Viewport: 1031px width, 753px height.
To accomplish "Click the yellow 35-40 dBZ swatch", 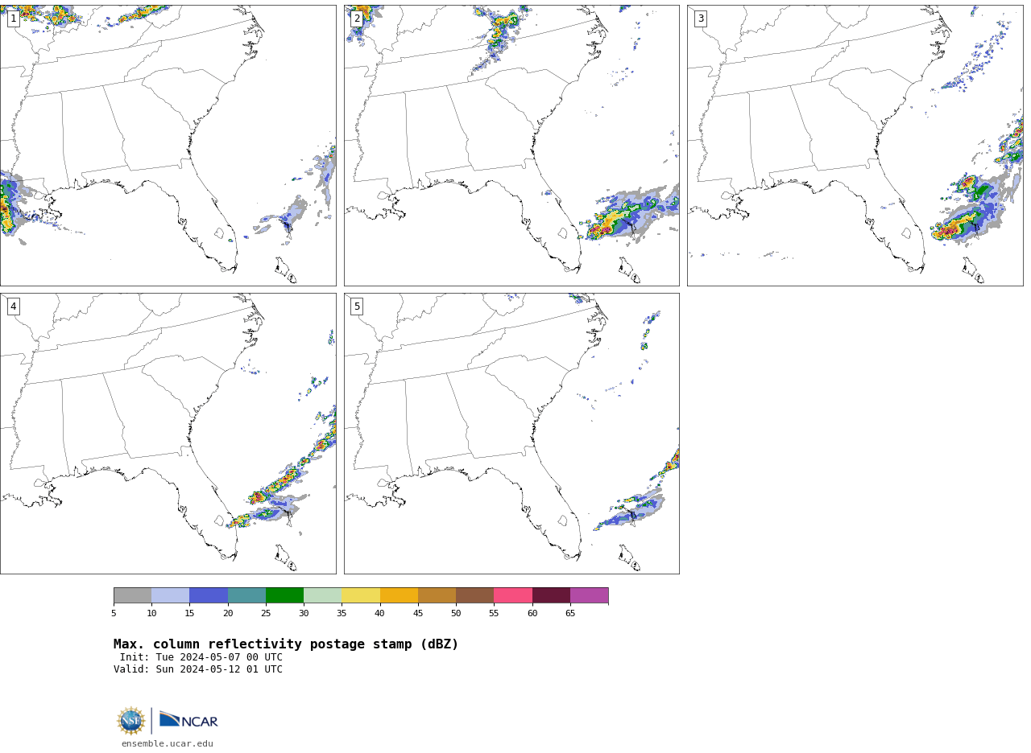I will [361, 595].
